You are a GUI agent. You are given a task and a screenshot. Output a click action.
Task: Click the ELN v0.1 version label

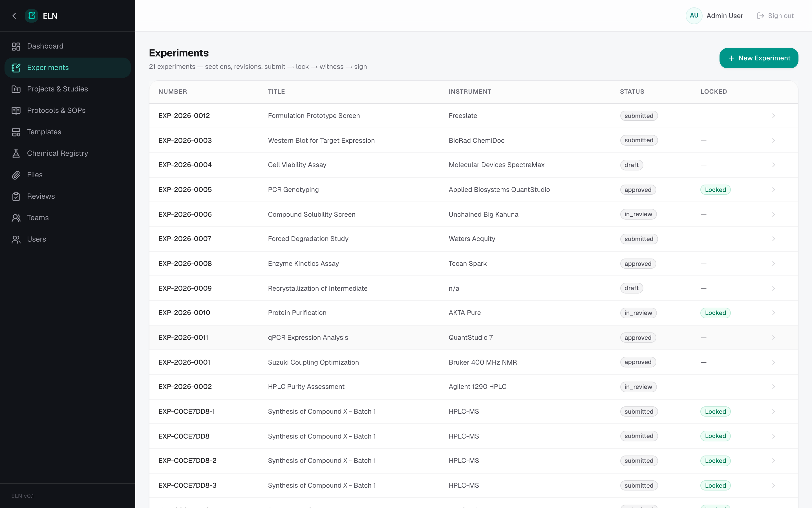point(23,496)
